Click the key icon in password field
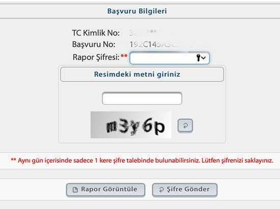 tap(198, 58)
